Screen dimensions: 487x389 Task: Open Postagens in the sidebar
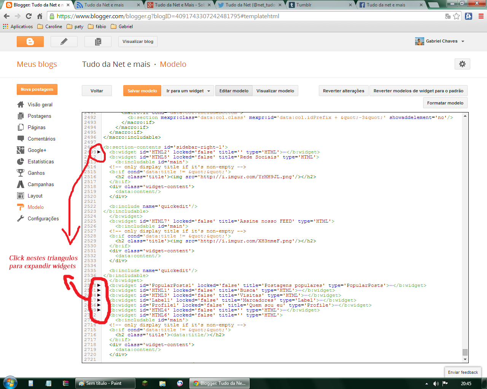click(x=39, y=116)
